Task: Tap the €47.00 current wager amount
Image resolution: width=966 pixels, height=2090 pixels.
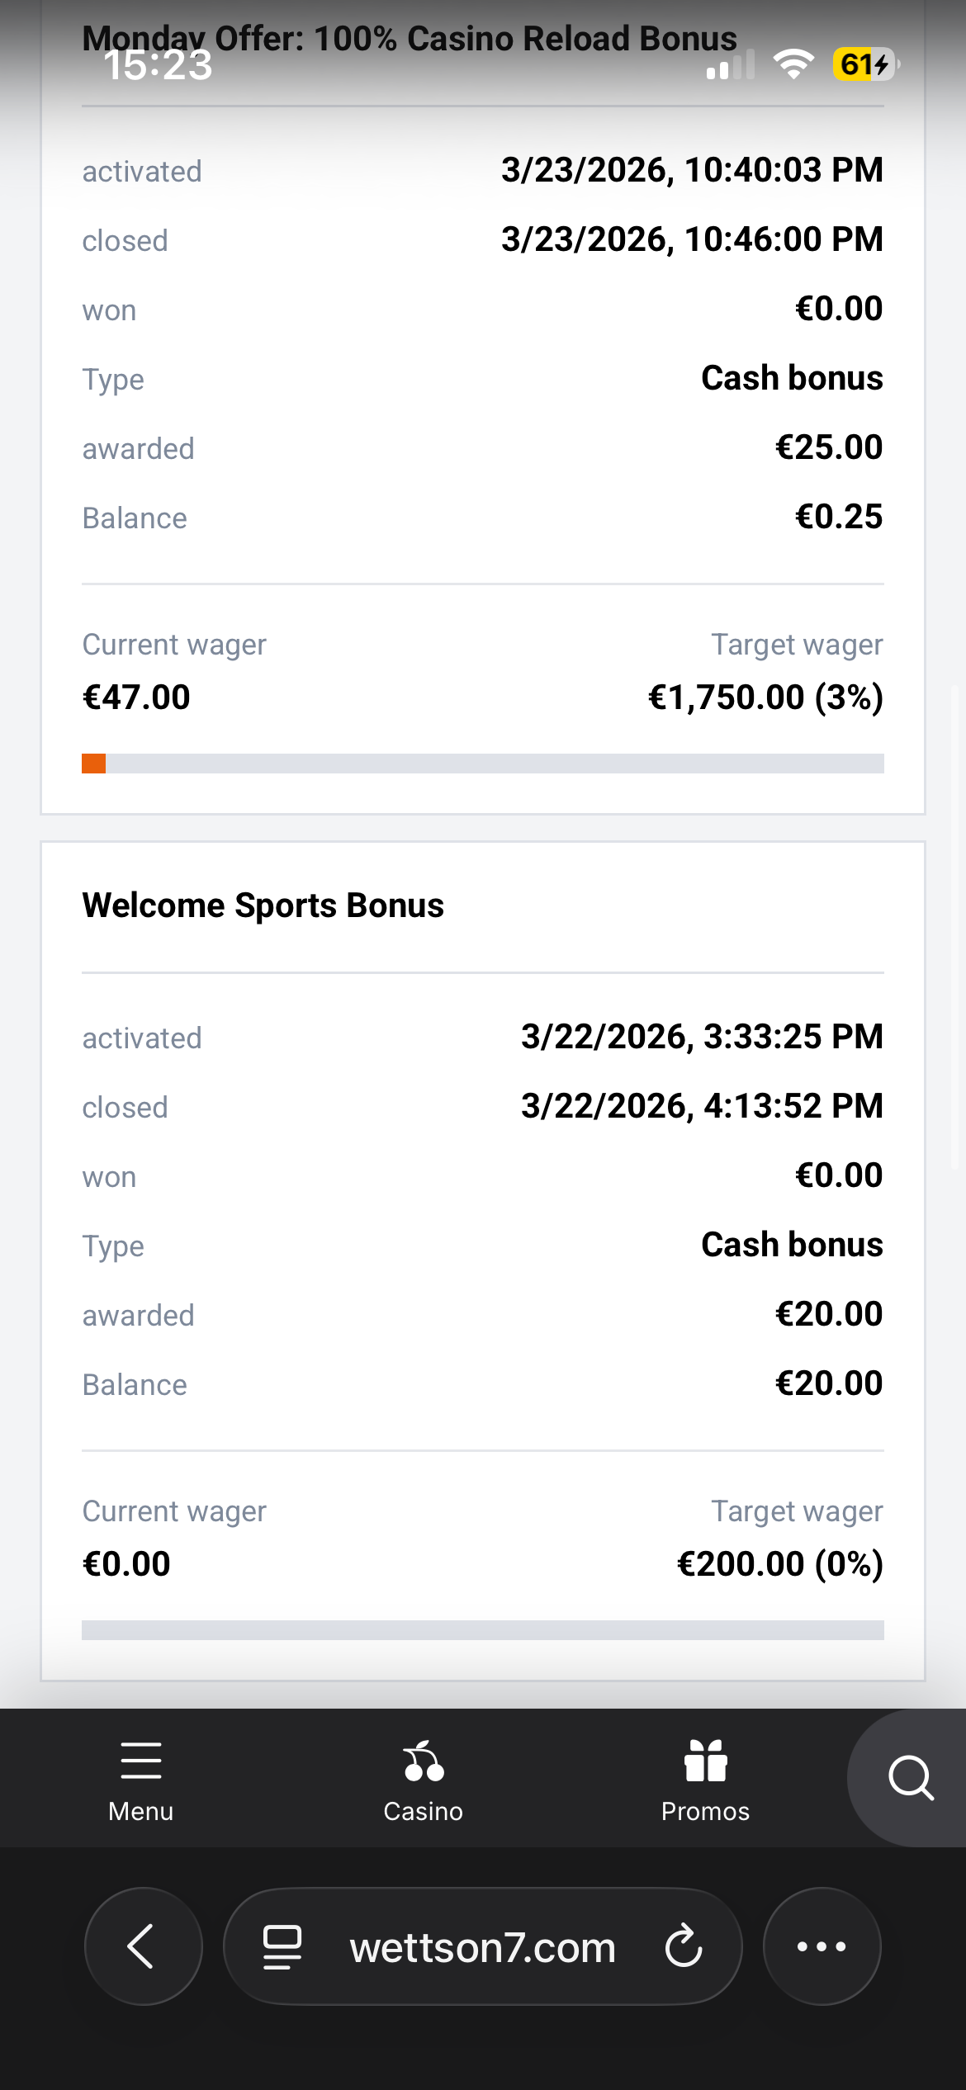Action: click(136, 697)
